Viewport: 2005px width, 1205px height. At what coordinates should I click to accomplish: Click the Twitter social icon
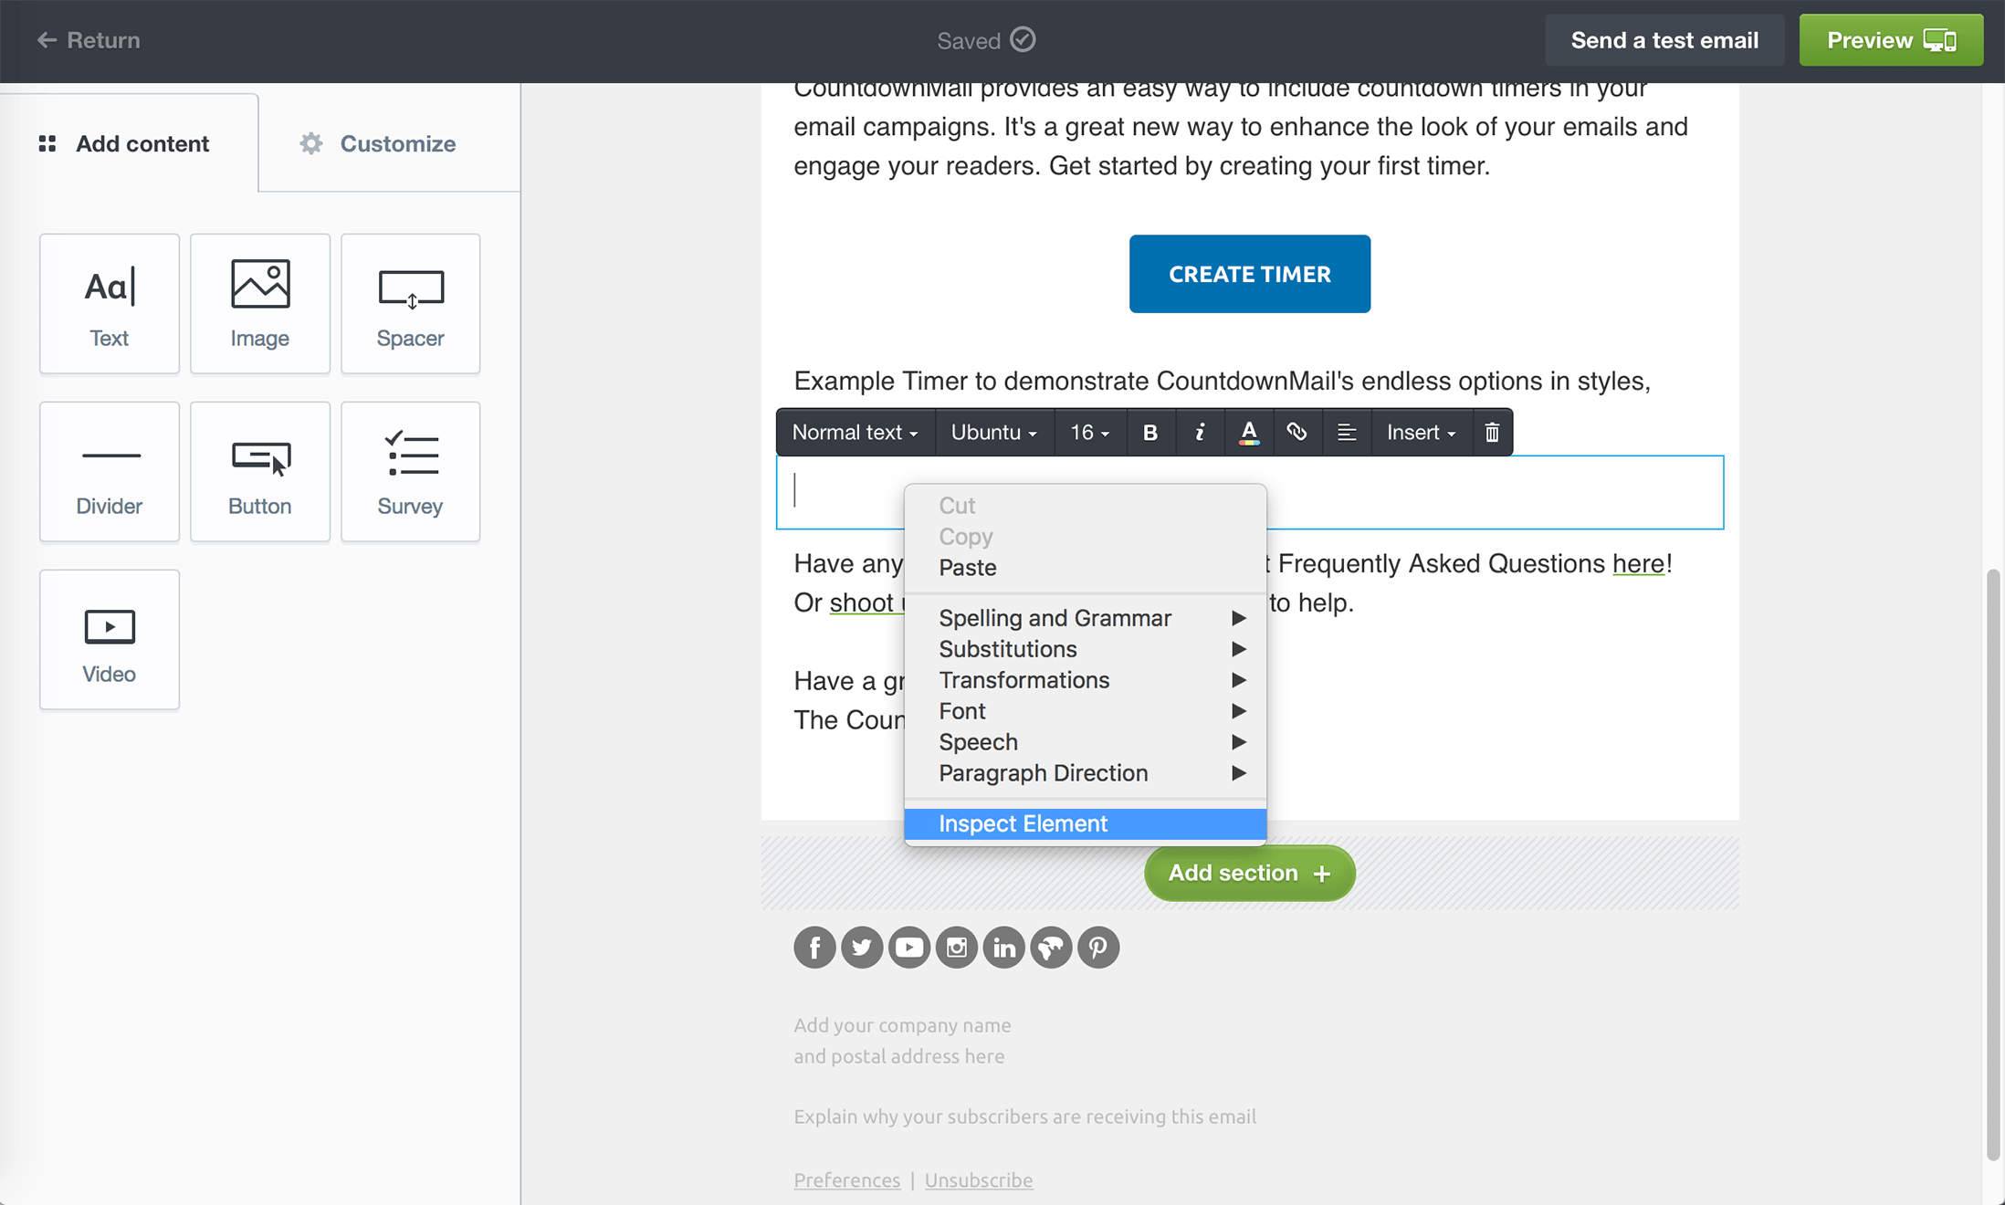coord(862,948)
